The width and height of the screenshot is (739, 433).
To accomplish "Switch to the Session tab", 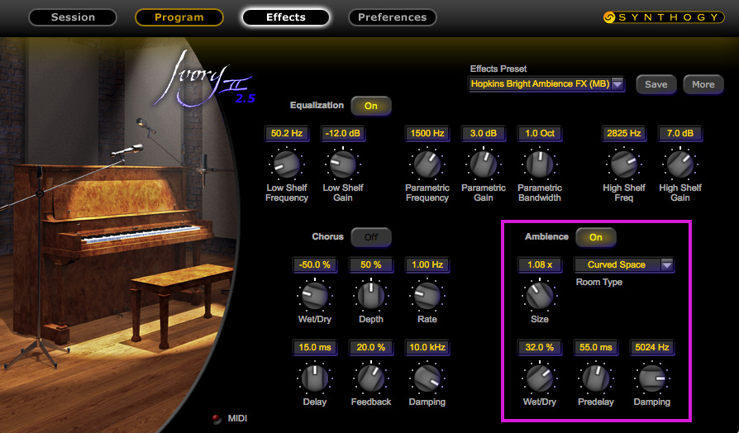I will coord(73,17).
